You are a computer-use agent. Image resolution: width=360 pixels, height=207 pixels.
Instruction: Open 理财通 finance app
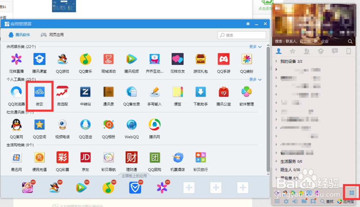click(x=131, y=157)
